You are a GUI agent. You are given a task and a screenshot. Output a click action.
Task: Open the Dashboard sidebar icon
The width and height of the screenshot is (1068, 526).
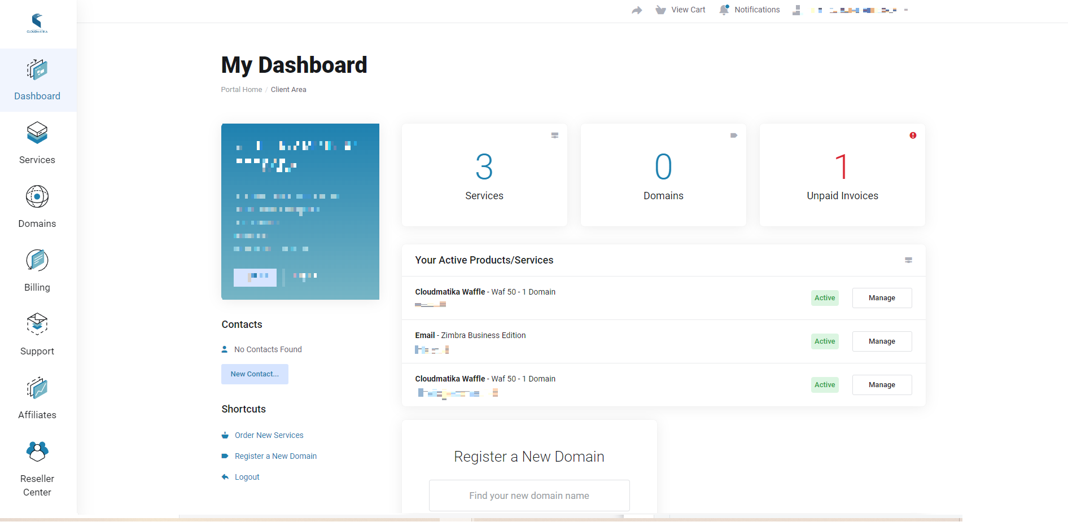[x=37, y=70]
